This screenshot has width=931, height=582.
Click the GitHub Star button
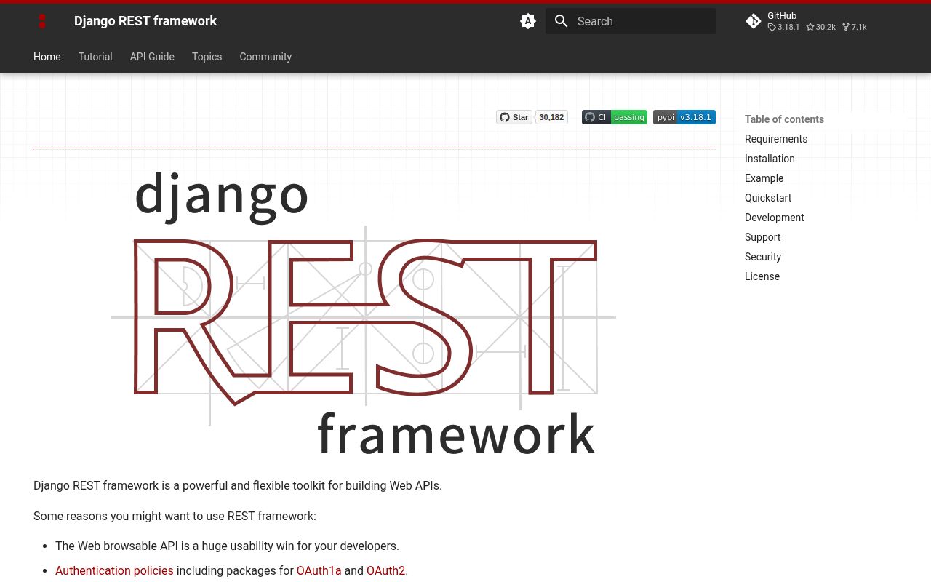click(x=514, y=117)
